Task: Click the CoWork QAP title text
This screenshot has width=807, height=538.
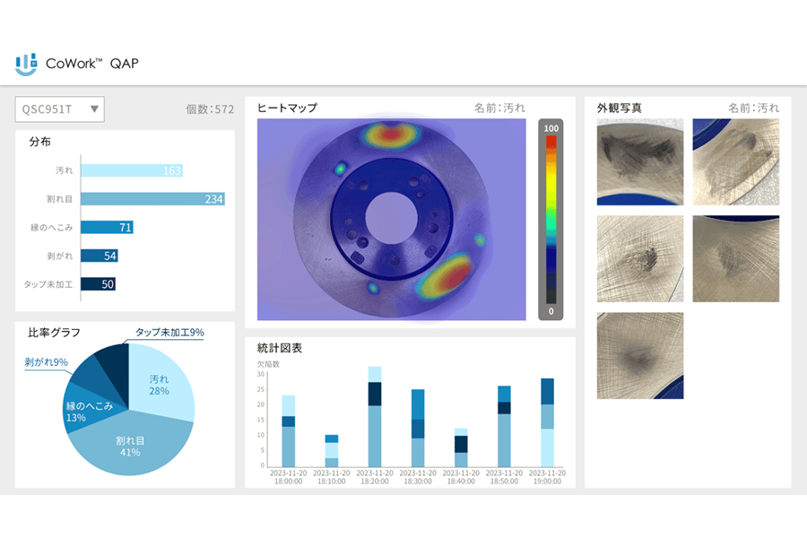Action: (x=92, y=64)
